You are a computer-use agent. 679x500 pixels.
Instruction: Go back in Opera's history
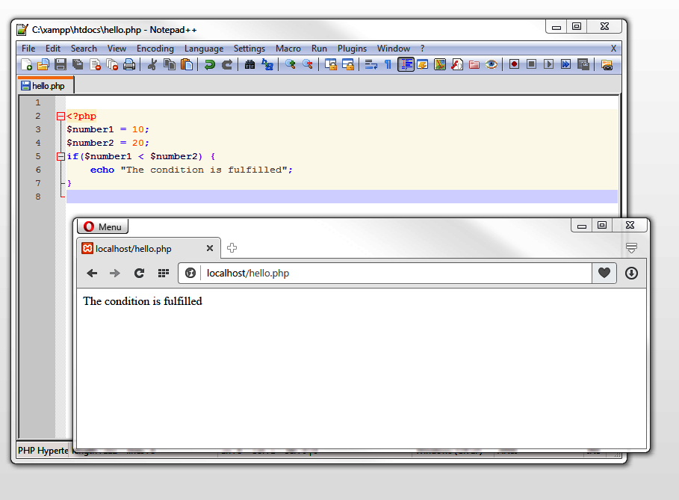pyautogui.click(x=91, y=273)
